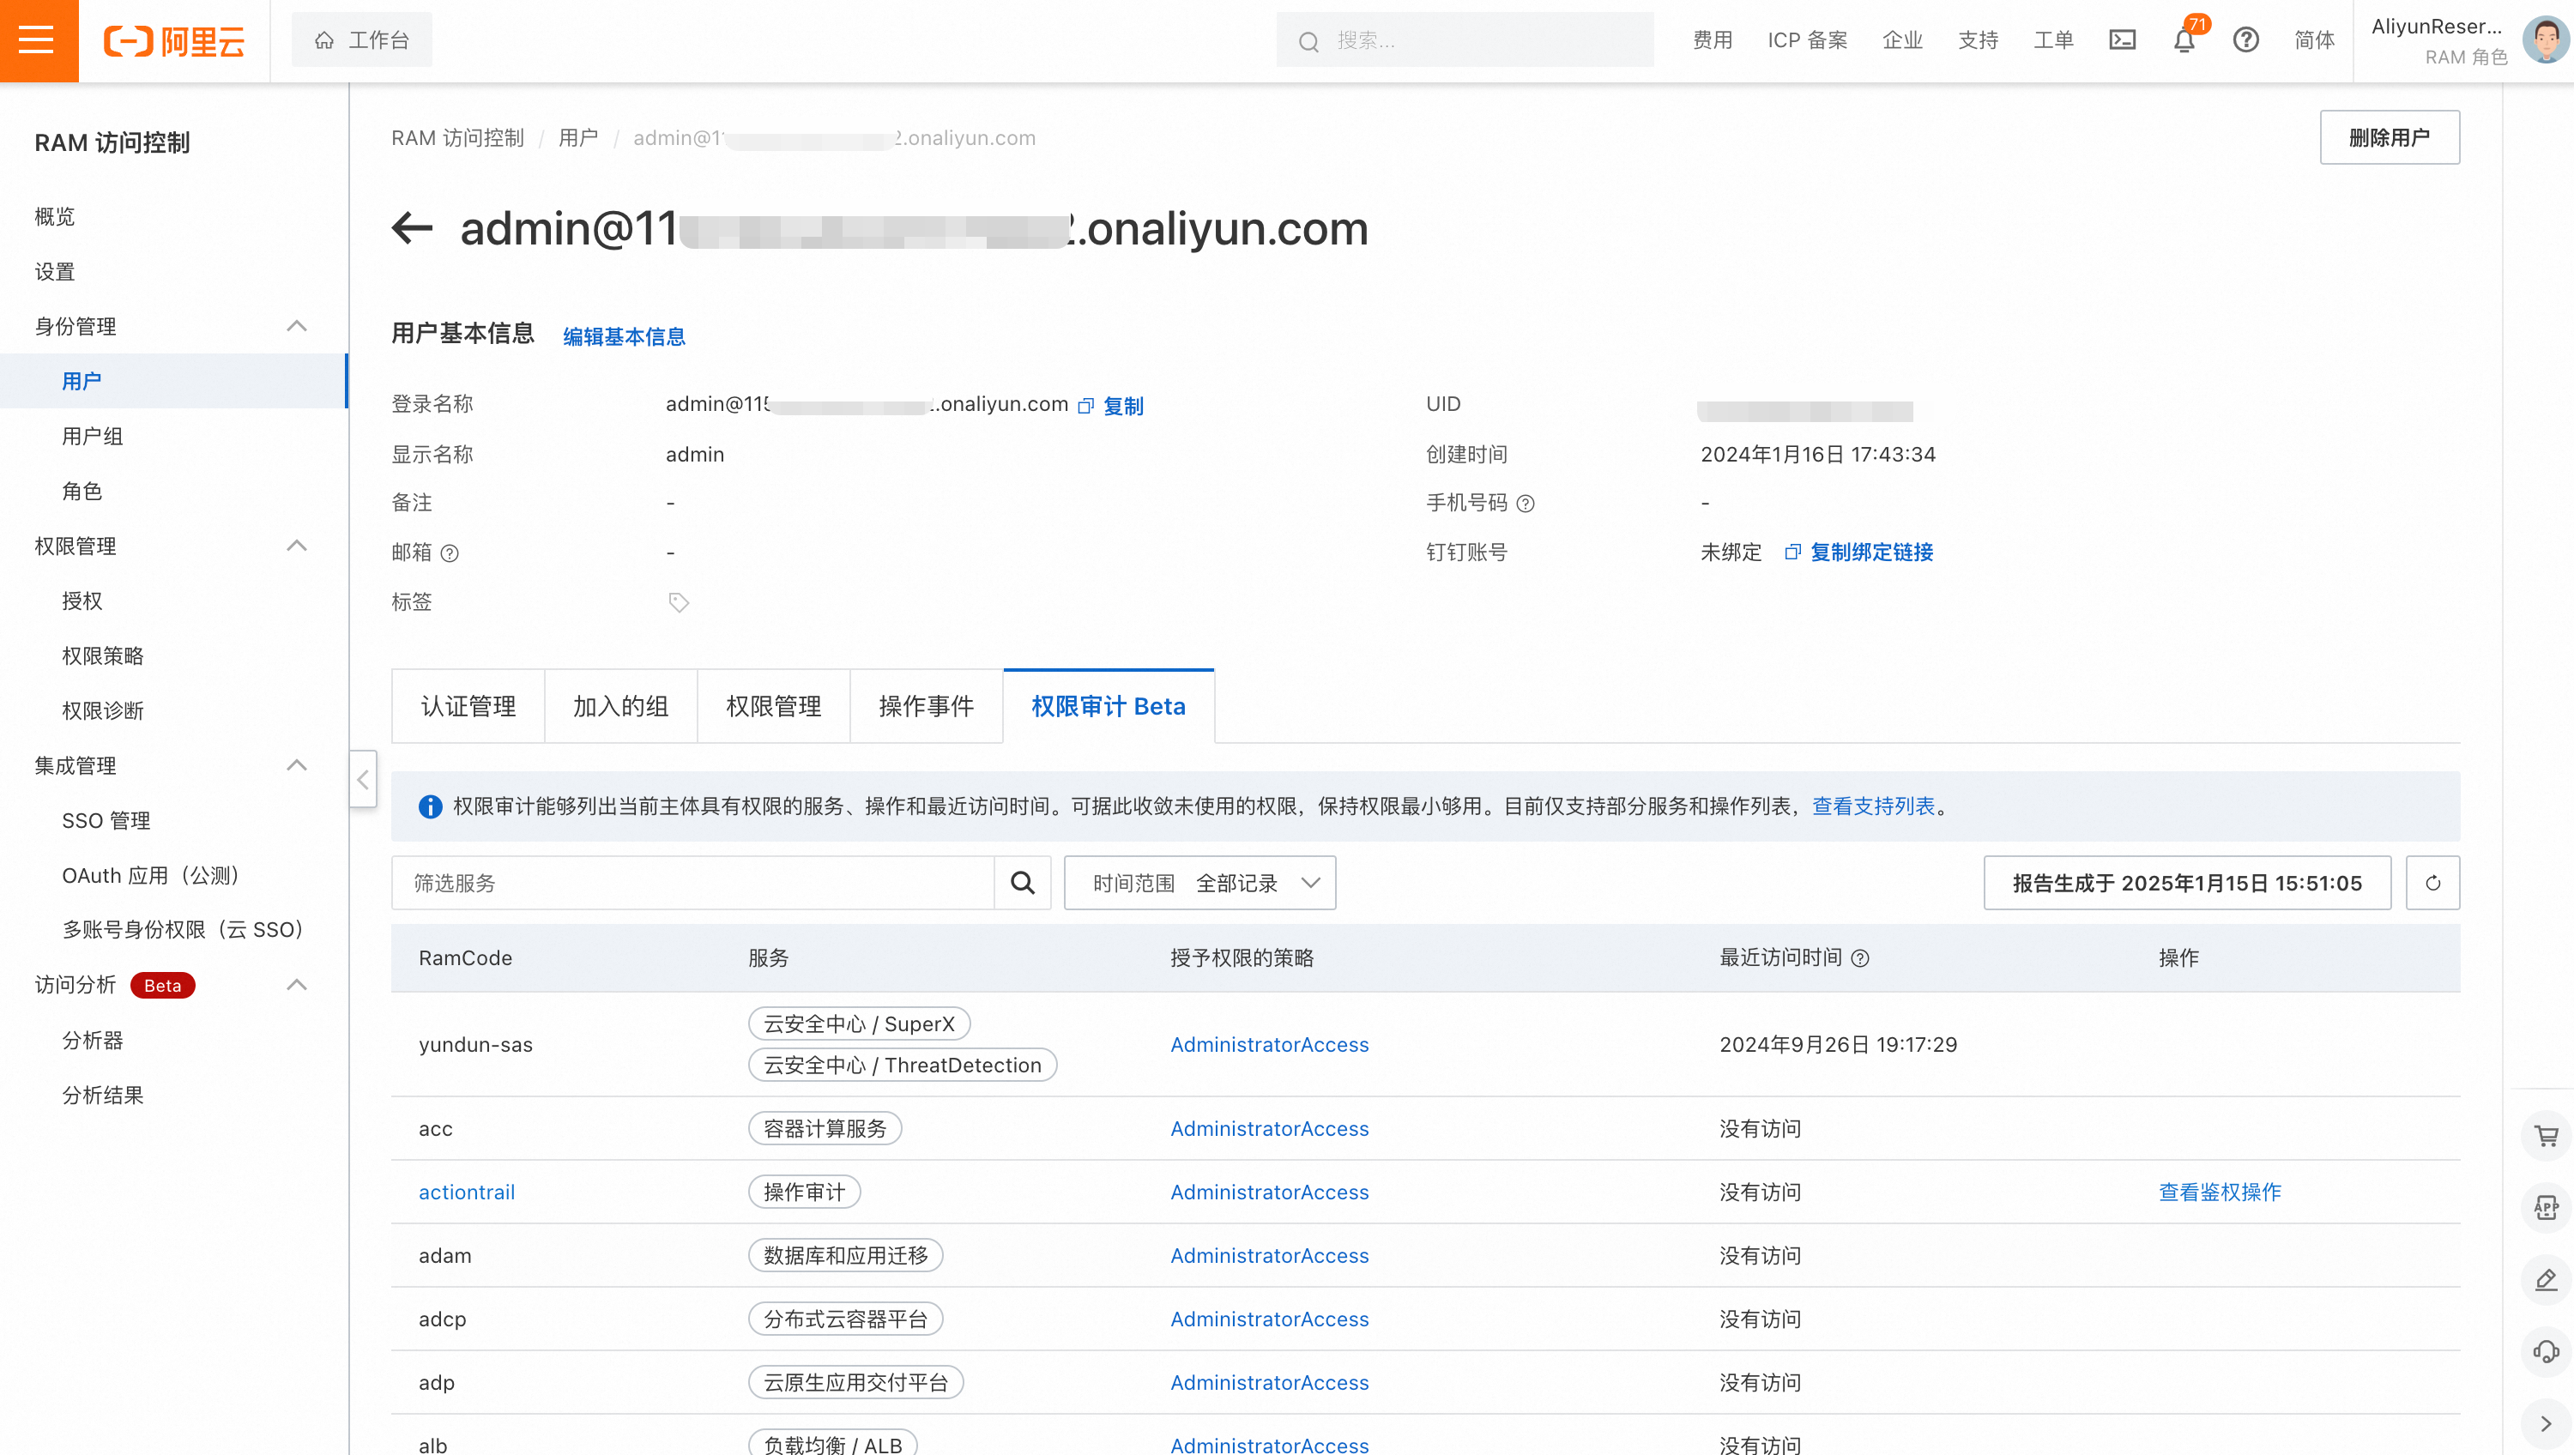Screen dimensions: 2574x1455
Task: Open the feedback edit side icon
Action: (2546, 1280)
